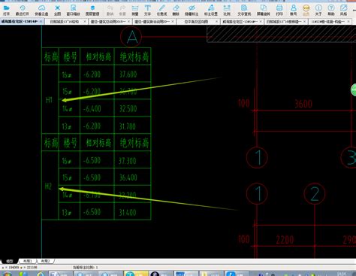This screenshot has width=356, height=276.
Task: Open the annotation settings tool
Action: tap(211, 10)
